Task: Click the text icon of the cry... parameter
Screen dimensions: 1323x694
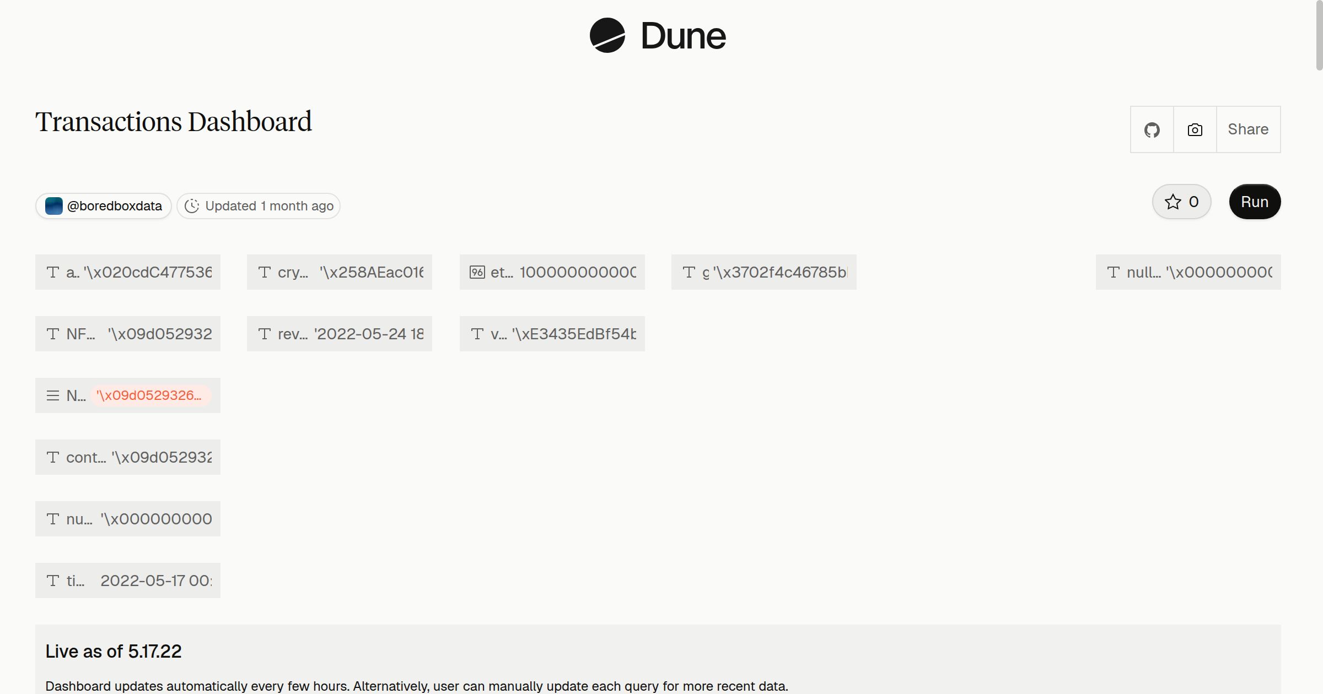Action: [265, 272]
